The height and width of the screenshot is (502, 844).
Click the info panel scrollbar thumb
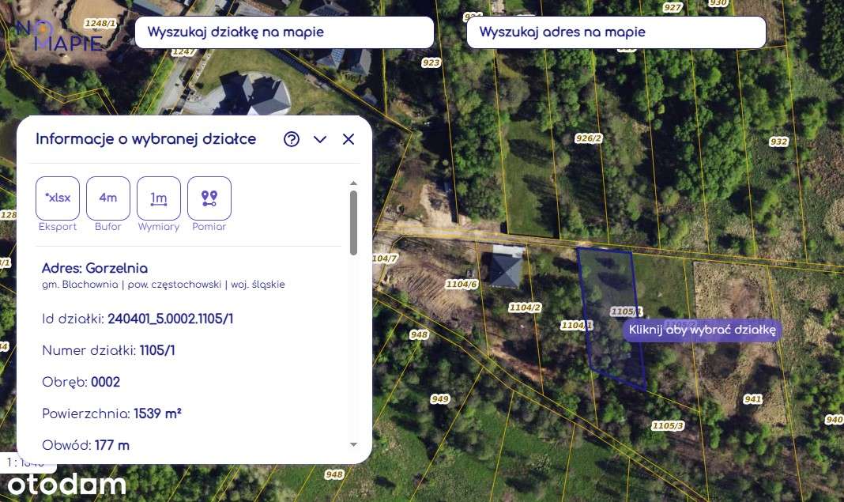[353, 223]
